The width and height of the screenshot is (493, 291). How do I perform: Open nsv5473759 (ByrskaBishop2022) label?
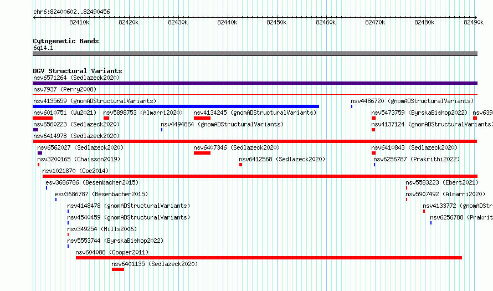pos(419,113)
